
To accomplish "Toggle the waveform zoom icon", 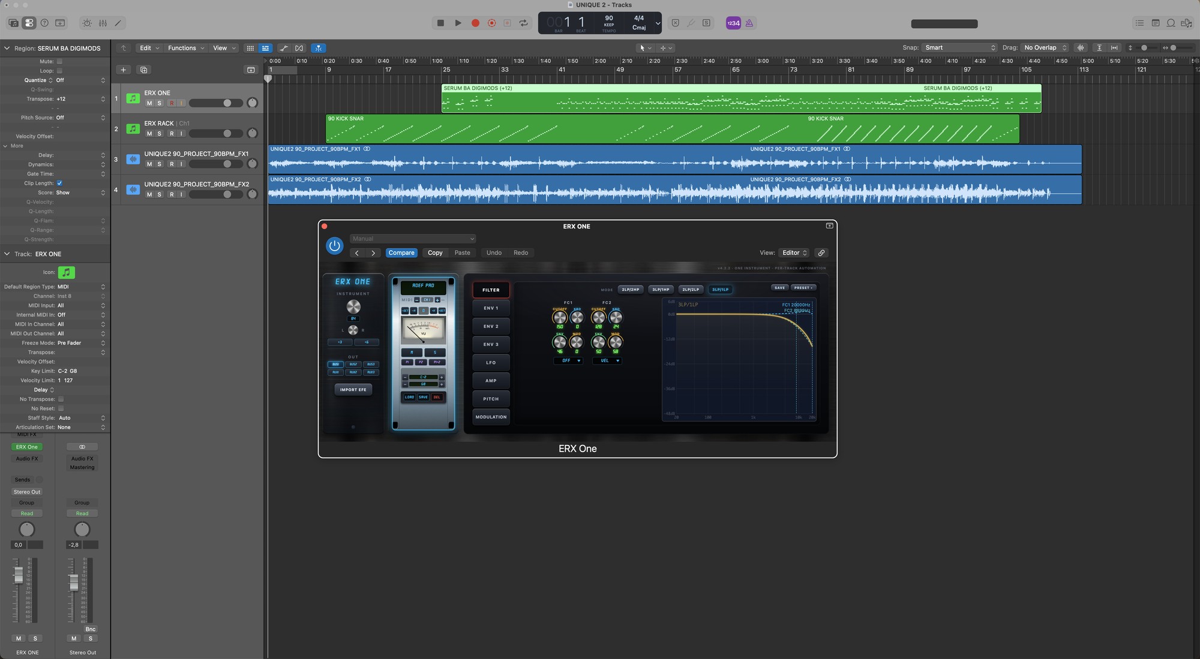I will [x=1081, y=47].
